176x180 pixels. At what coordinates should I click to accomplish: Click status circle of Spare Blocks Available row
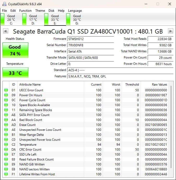6,105
